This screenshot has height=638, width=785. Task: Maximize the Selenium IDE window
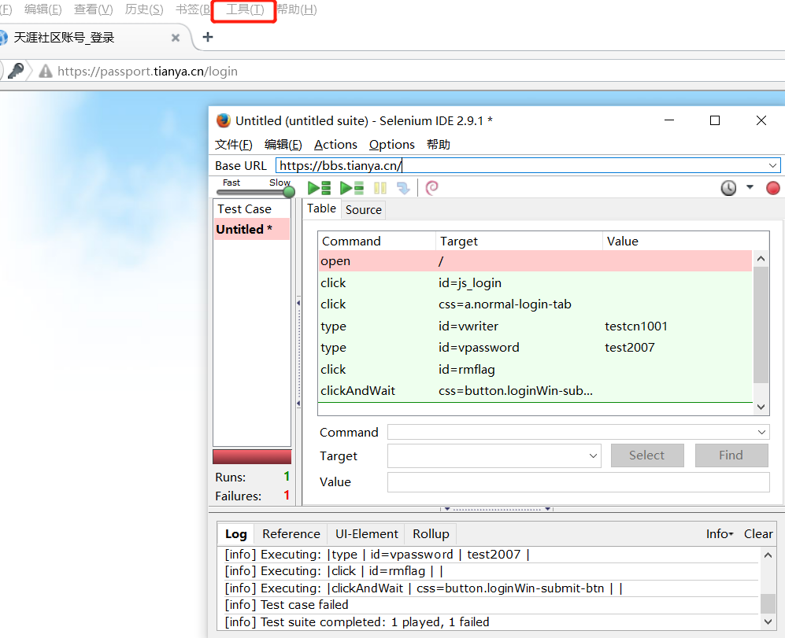[x=715, y=120]
